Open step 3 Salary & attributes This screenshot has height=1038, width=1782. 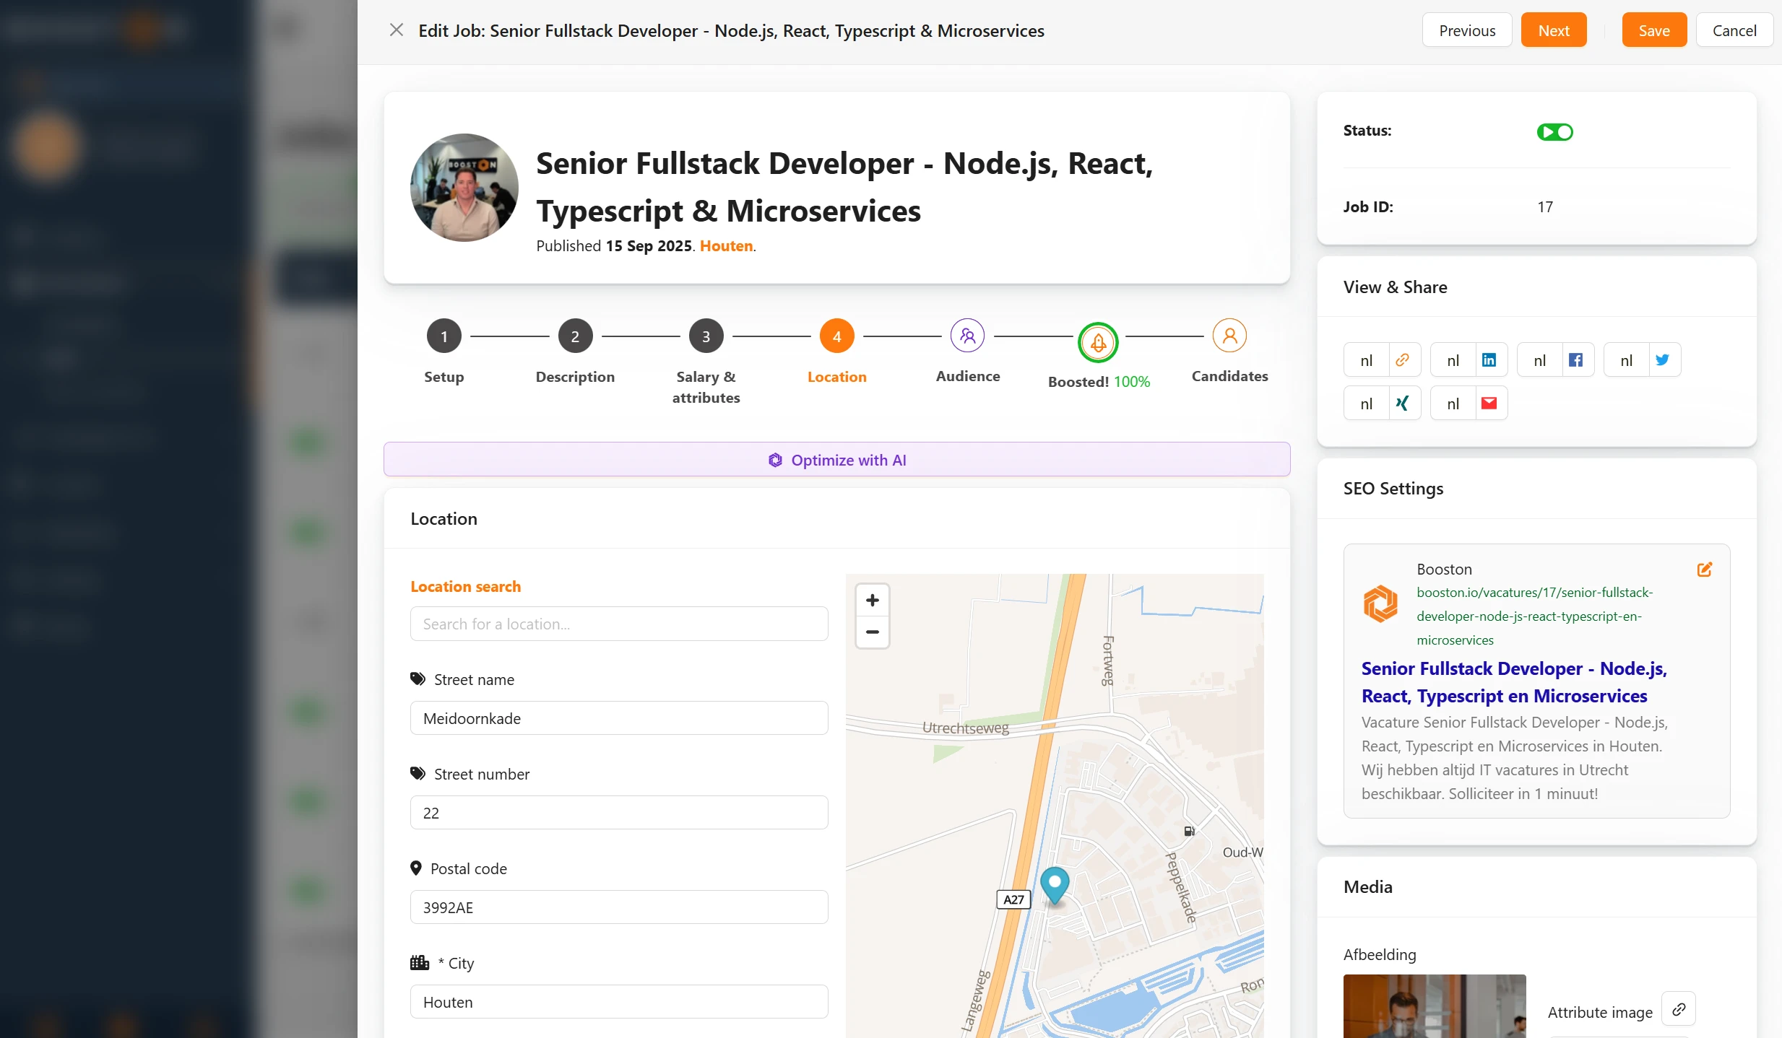coord(706,336)
